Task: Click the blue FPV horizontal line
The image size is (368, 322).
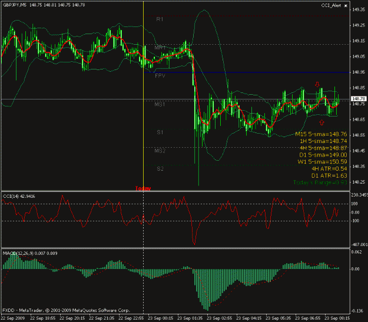Action: tap(247, 72)
